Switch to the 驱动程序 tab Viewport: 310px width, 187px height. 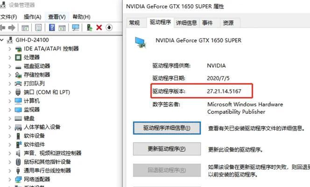tap(160, 22)
